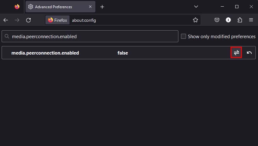Viewport: 258px width, 146px height.
Task: Enable Show only modified preferences checkbox
Action: pos(183,37)
